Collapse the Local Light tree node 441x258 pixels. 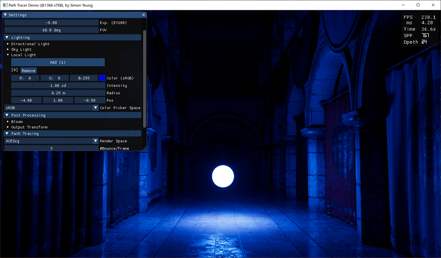pos(8,55)
